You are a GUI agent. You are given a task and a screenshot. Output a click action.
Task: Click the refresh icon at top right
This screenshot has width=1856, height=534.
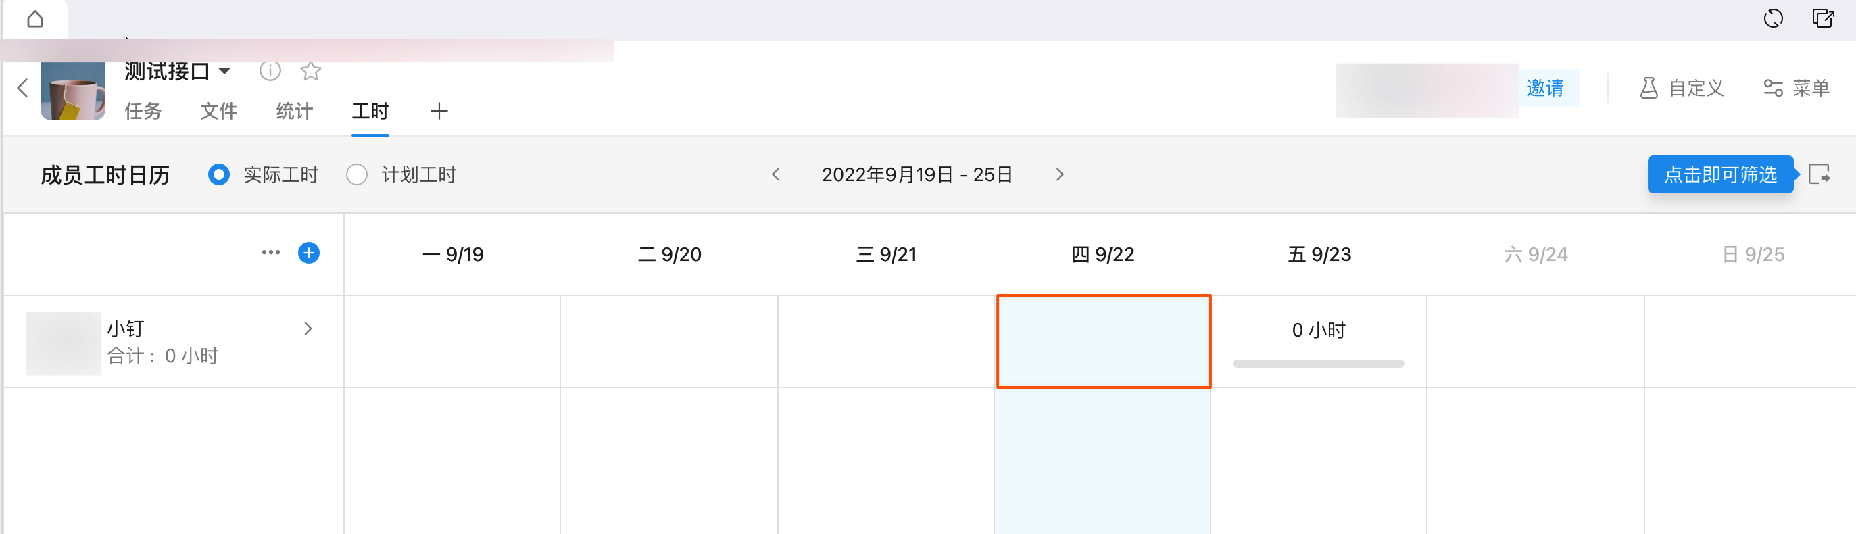coord(1773,19)
